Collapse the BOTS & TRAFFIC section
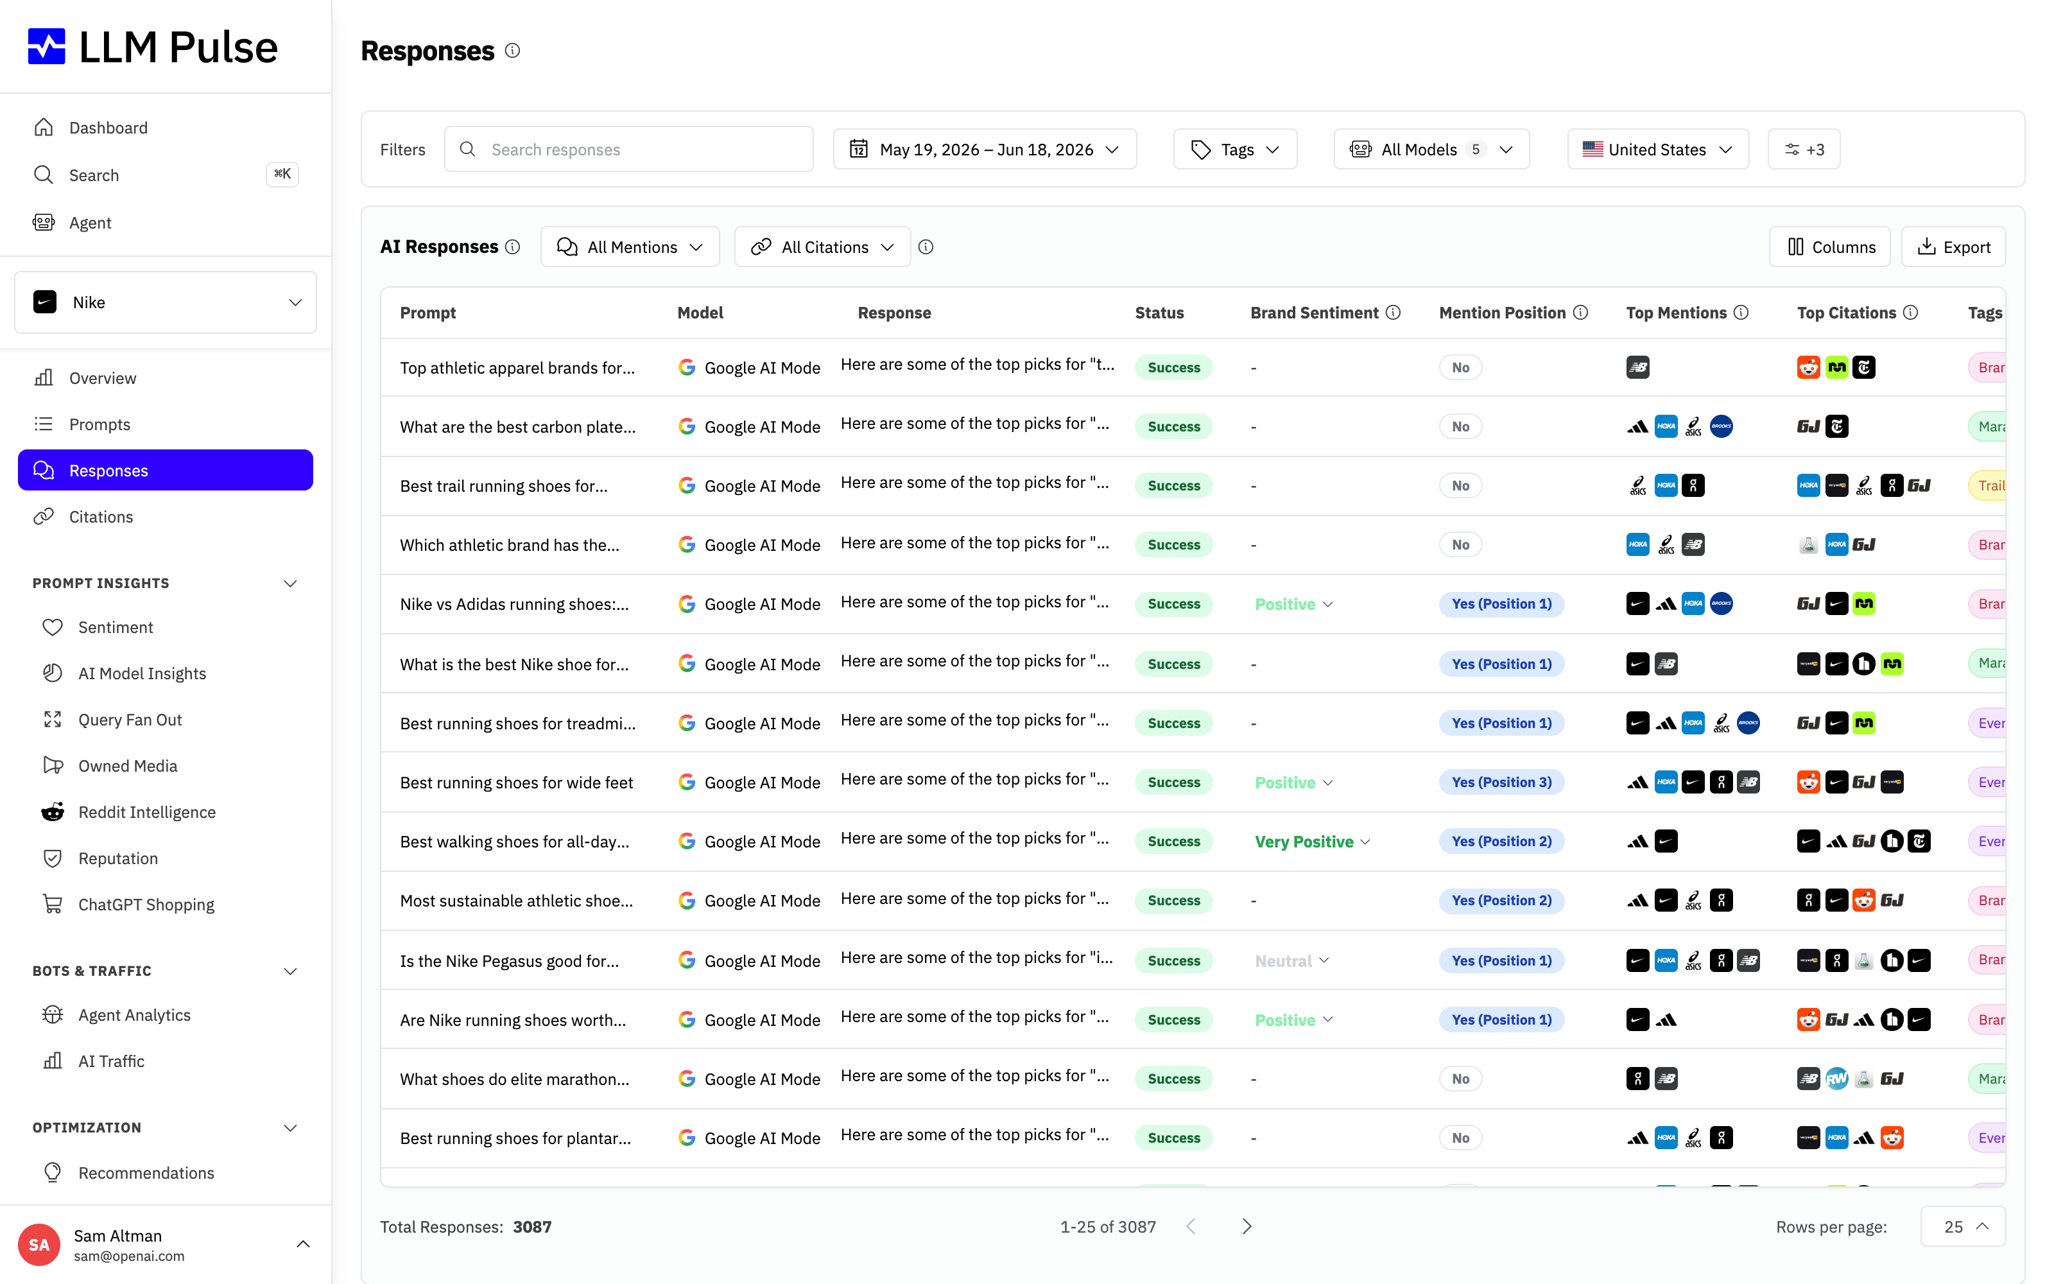Screen dimensions: 2054x1284 pos(290,971)
